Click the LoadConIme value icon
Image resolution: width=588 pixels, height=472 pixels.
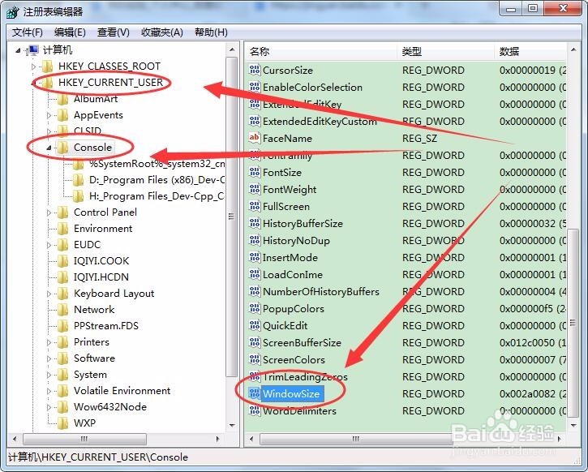[255, 274]
